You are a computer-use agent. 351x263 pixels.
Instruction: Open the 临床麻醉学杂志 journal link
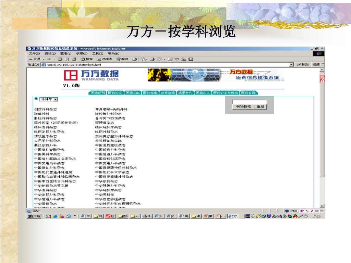coord(108,127)
